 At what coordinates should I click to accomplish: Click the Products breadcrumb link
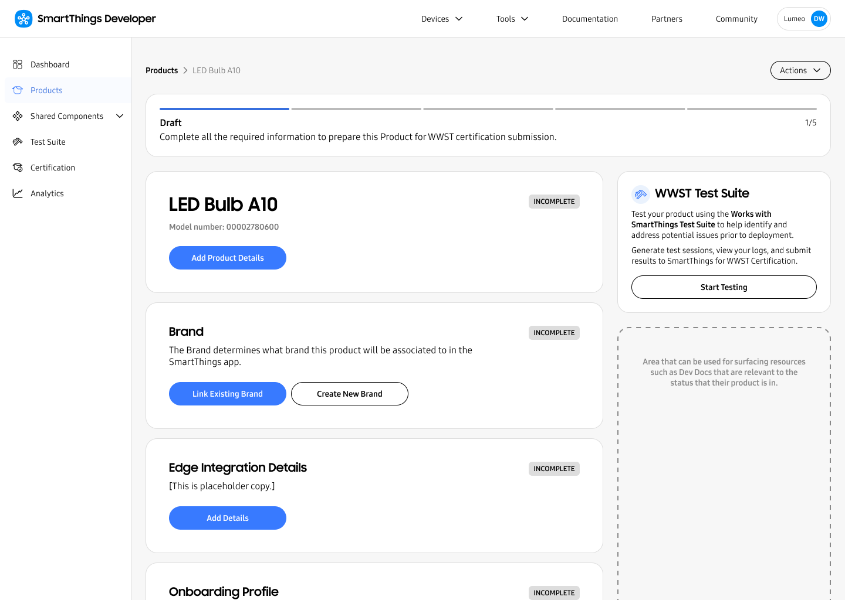pos(161,70)
